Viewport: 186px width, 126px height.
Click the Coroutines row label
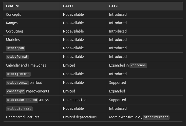(15, 31)
